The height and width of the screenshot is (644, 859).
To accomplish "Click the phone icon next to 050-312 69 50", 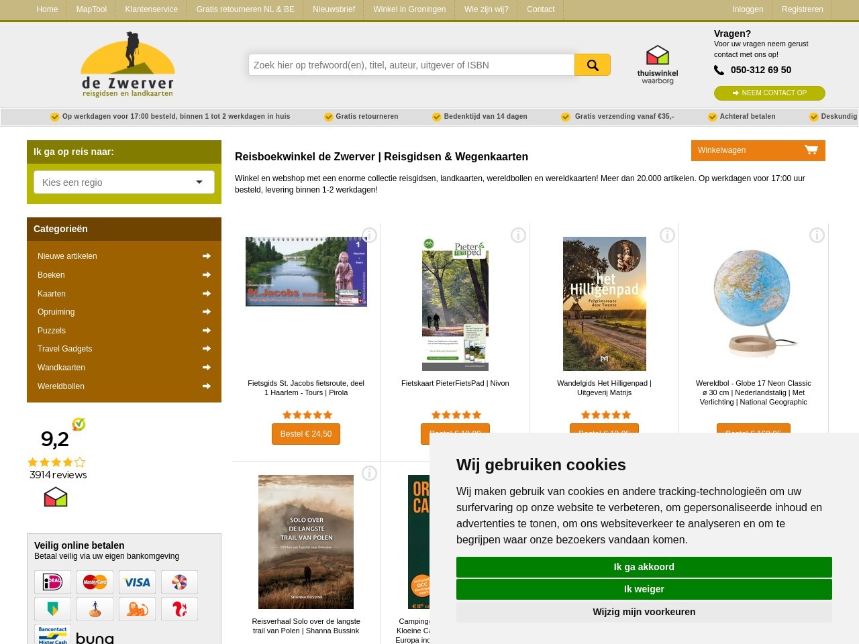I will [x=719, y=70].
